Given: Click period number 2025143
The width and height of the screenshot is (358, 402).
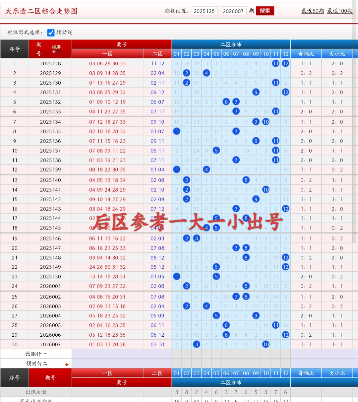Looking at the screenshot, I should point(50,209).
